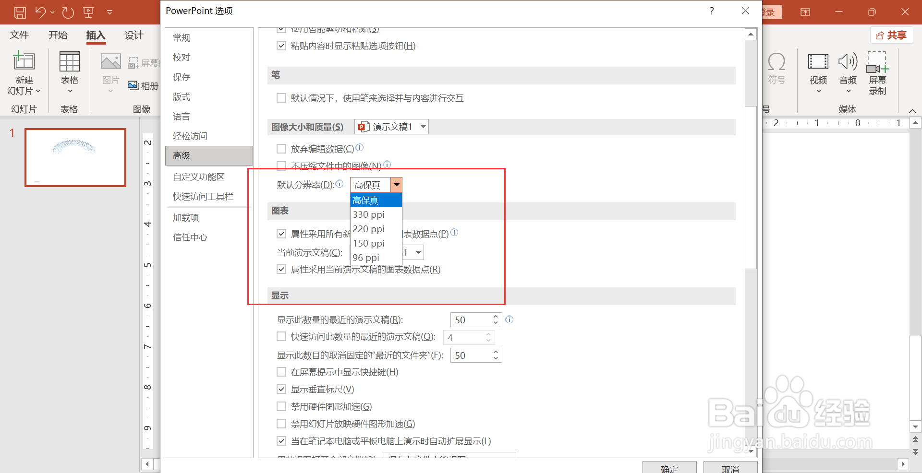Toggle 粘贴内容时显示粘贴选项按钮 checkbox
922x473 pixels.
click(x=281, y=46)
